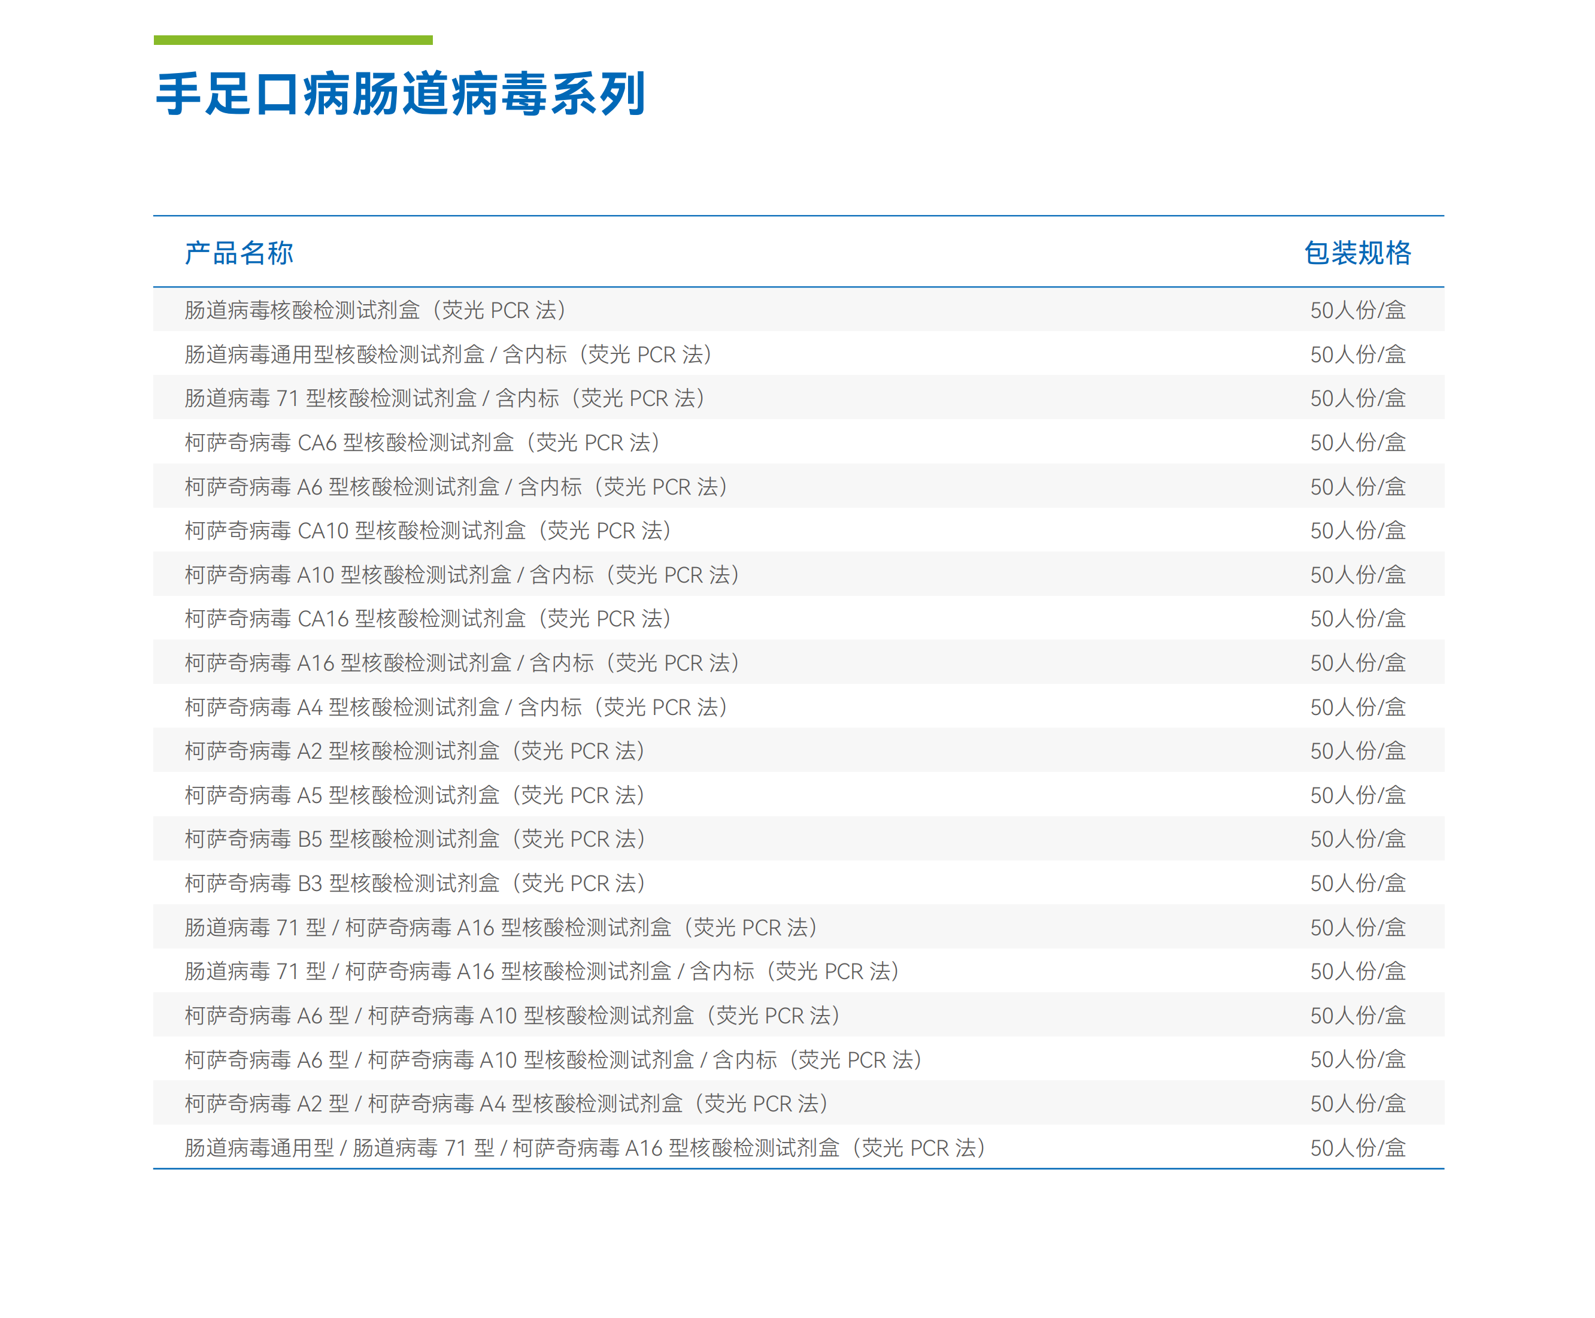Click 50人份/盒 in 柯萨奇病毒 B5 型 row

pyautogui.click(x=1357, y=838)
